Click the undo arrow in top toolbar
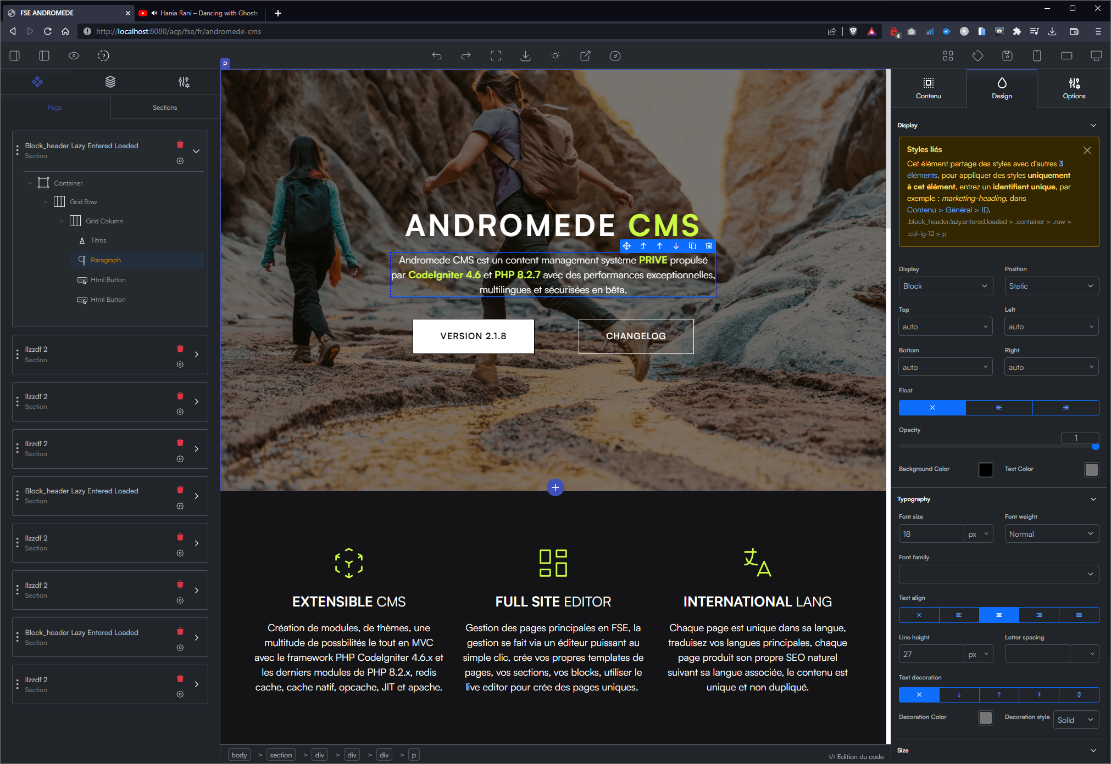1111x764 pixels. 437,55
